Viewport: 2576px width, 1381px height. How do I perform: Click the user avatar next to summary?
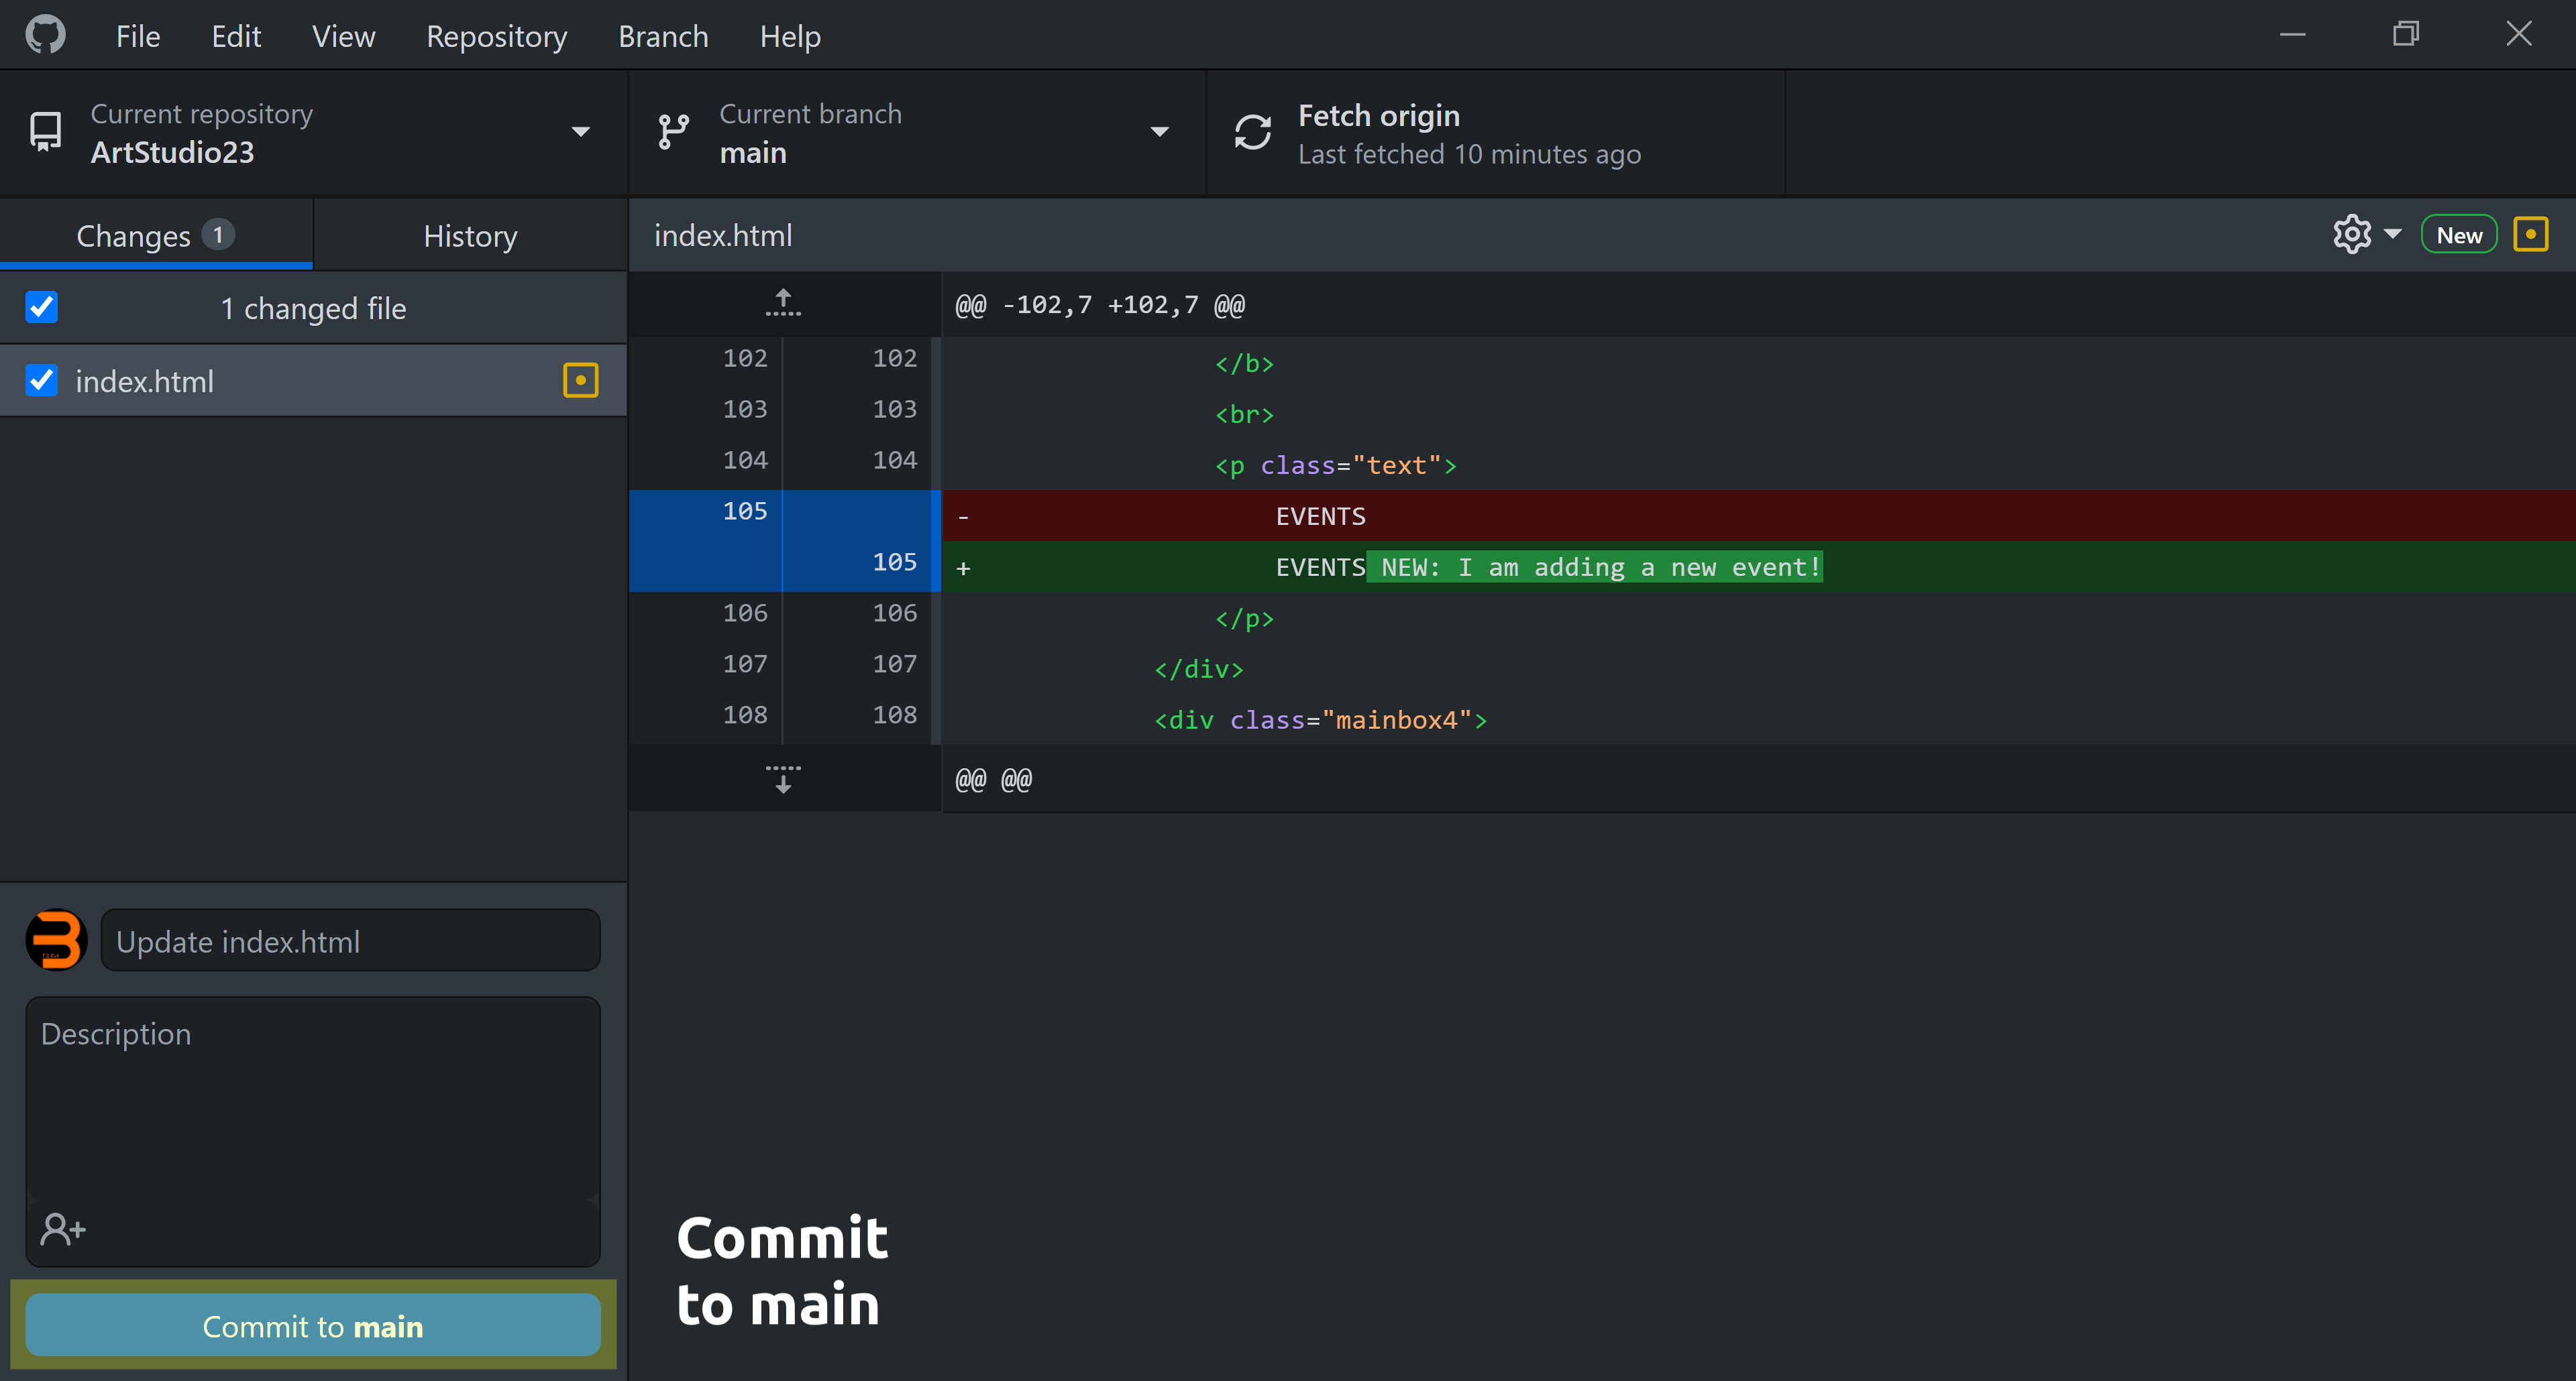pos(56,939)
